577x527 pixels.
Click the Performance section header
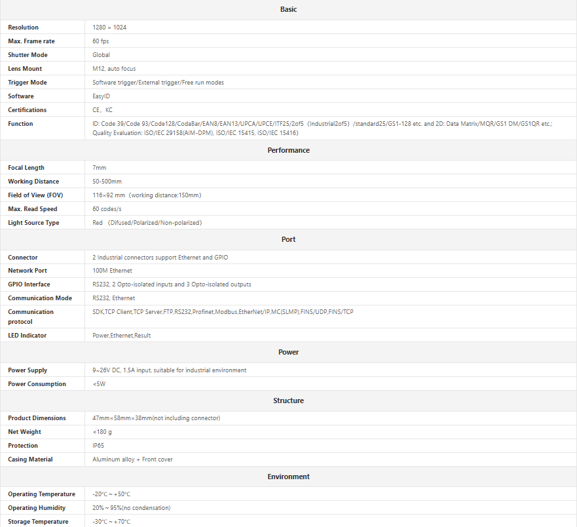pos(288,150)
